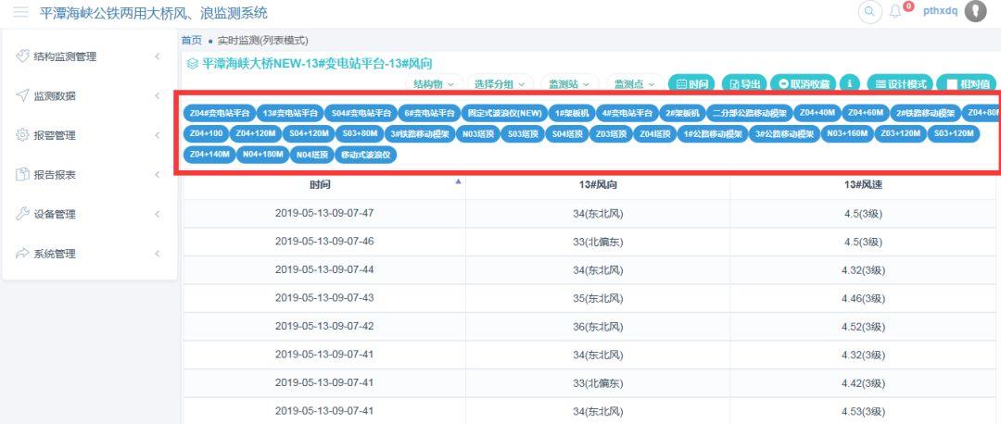1001x424 pixels.
Task: Select the Z04#变电站平台 tag
Action: coord(219,114)
